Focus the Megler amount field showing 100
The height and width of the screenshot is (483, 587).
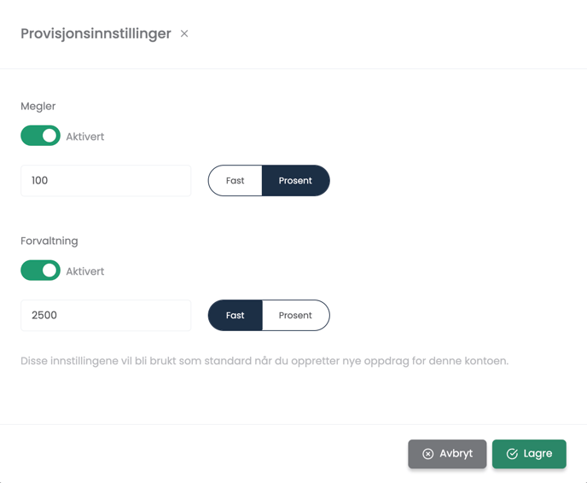(106, 180)
